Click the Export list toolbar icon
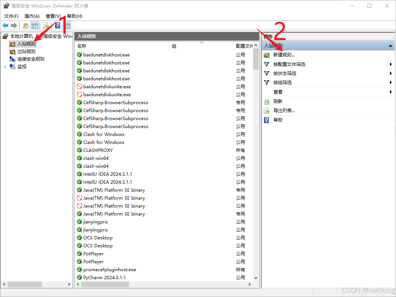396x297 pixels. (46, 25)
